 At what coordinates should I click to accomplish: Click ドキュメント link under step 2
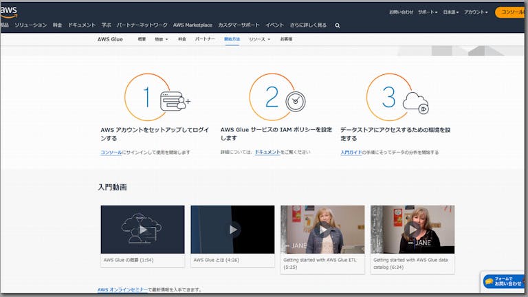coord(267,152)
